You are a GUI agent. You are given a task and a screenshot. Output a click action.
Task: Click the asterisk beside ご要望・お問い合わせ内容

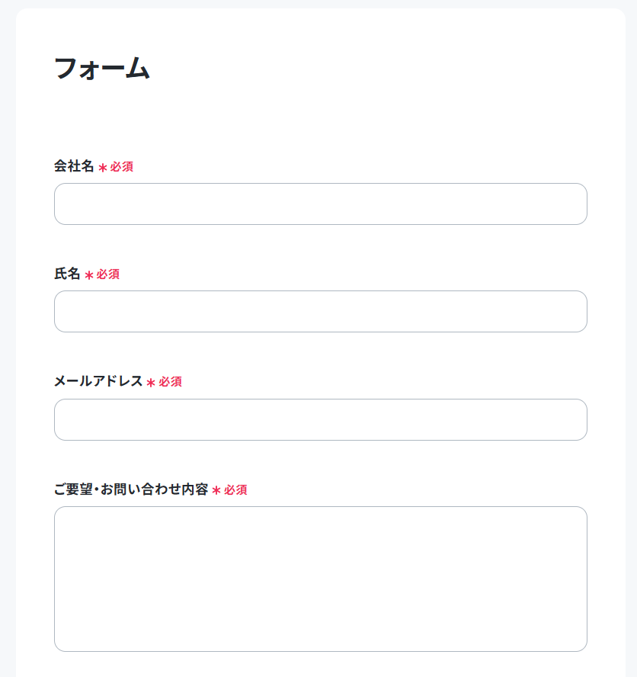216,490
